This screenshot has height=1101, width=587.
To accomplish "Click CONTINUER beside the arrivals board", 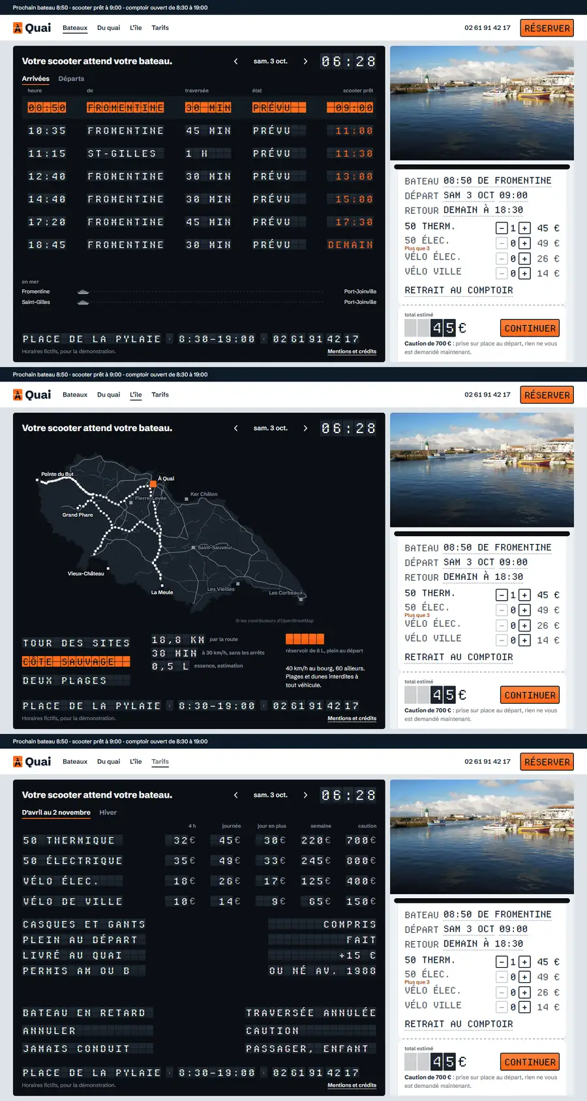I will 530,328.
